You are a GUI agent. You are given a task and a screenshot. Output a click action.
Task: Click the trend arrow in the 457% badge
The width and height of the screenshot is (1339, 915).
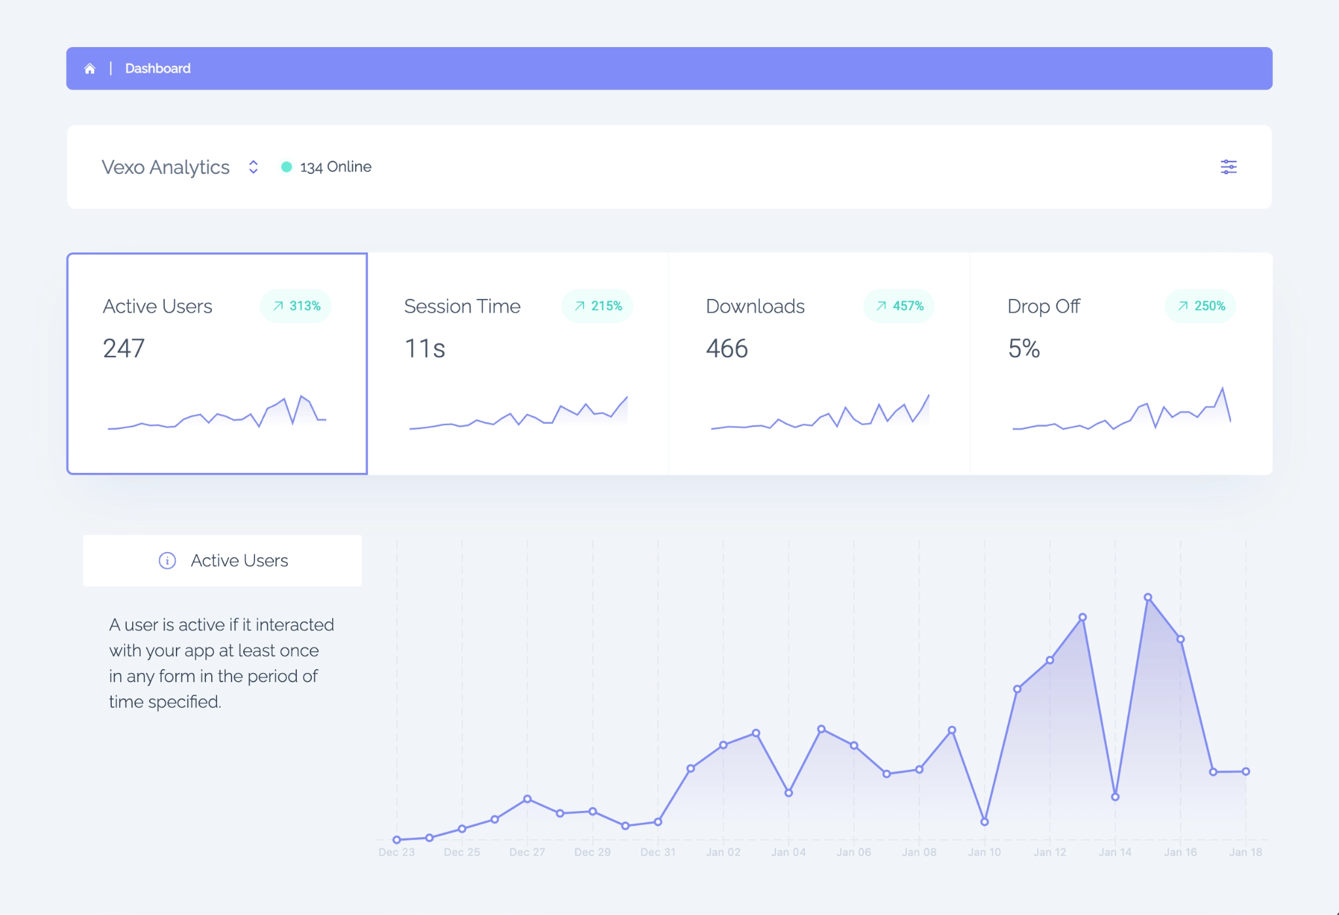881,305
